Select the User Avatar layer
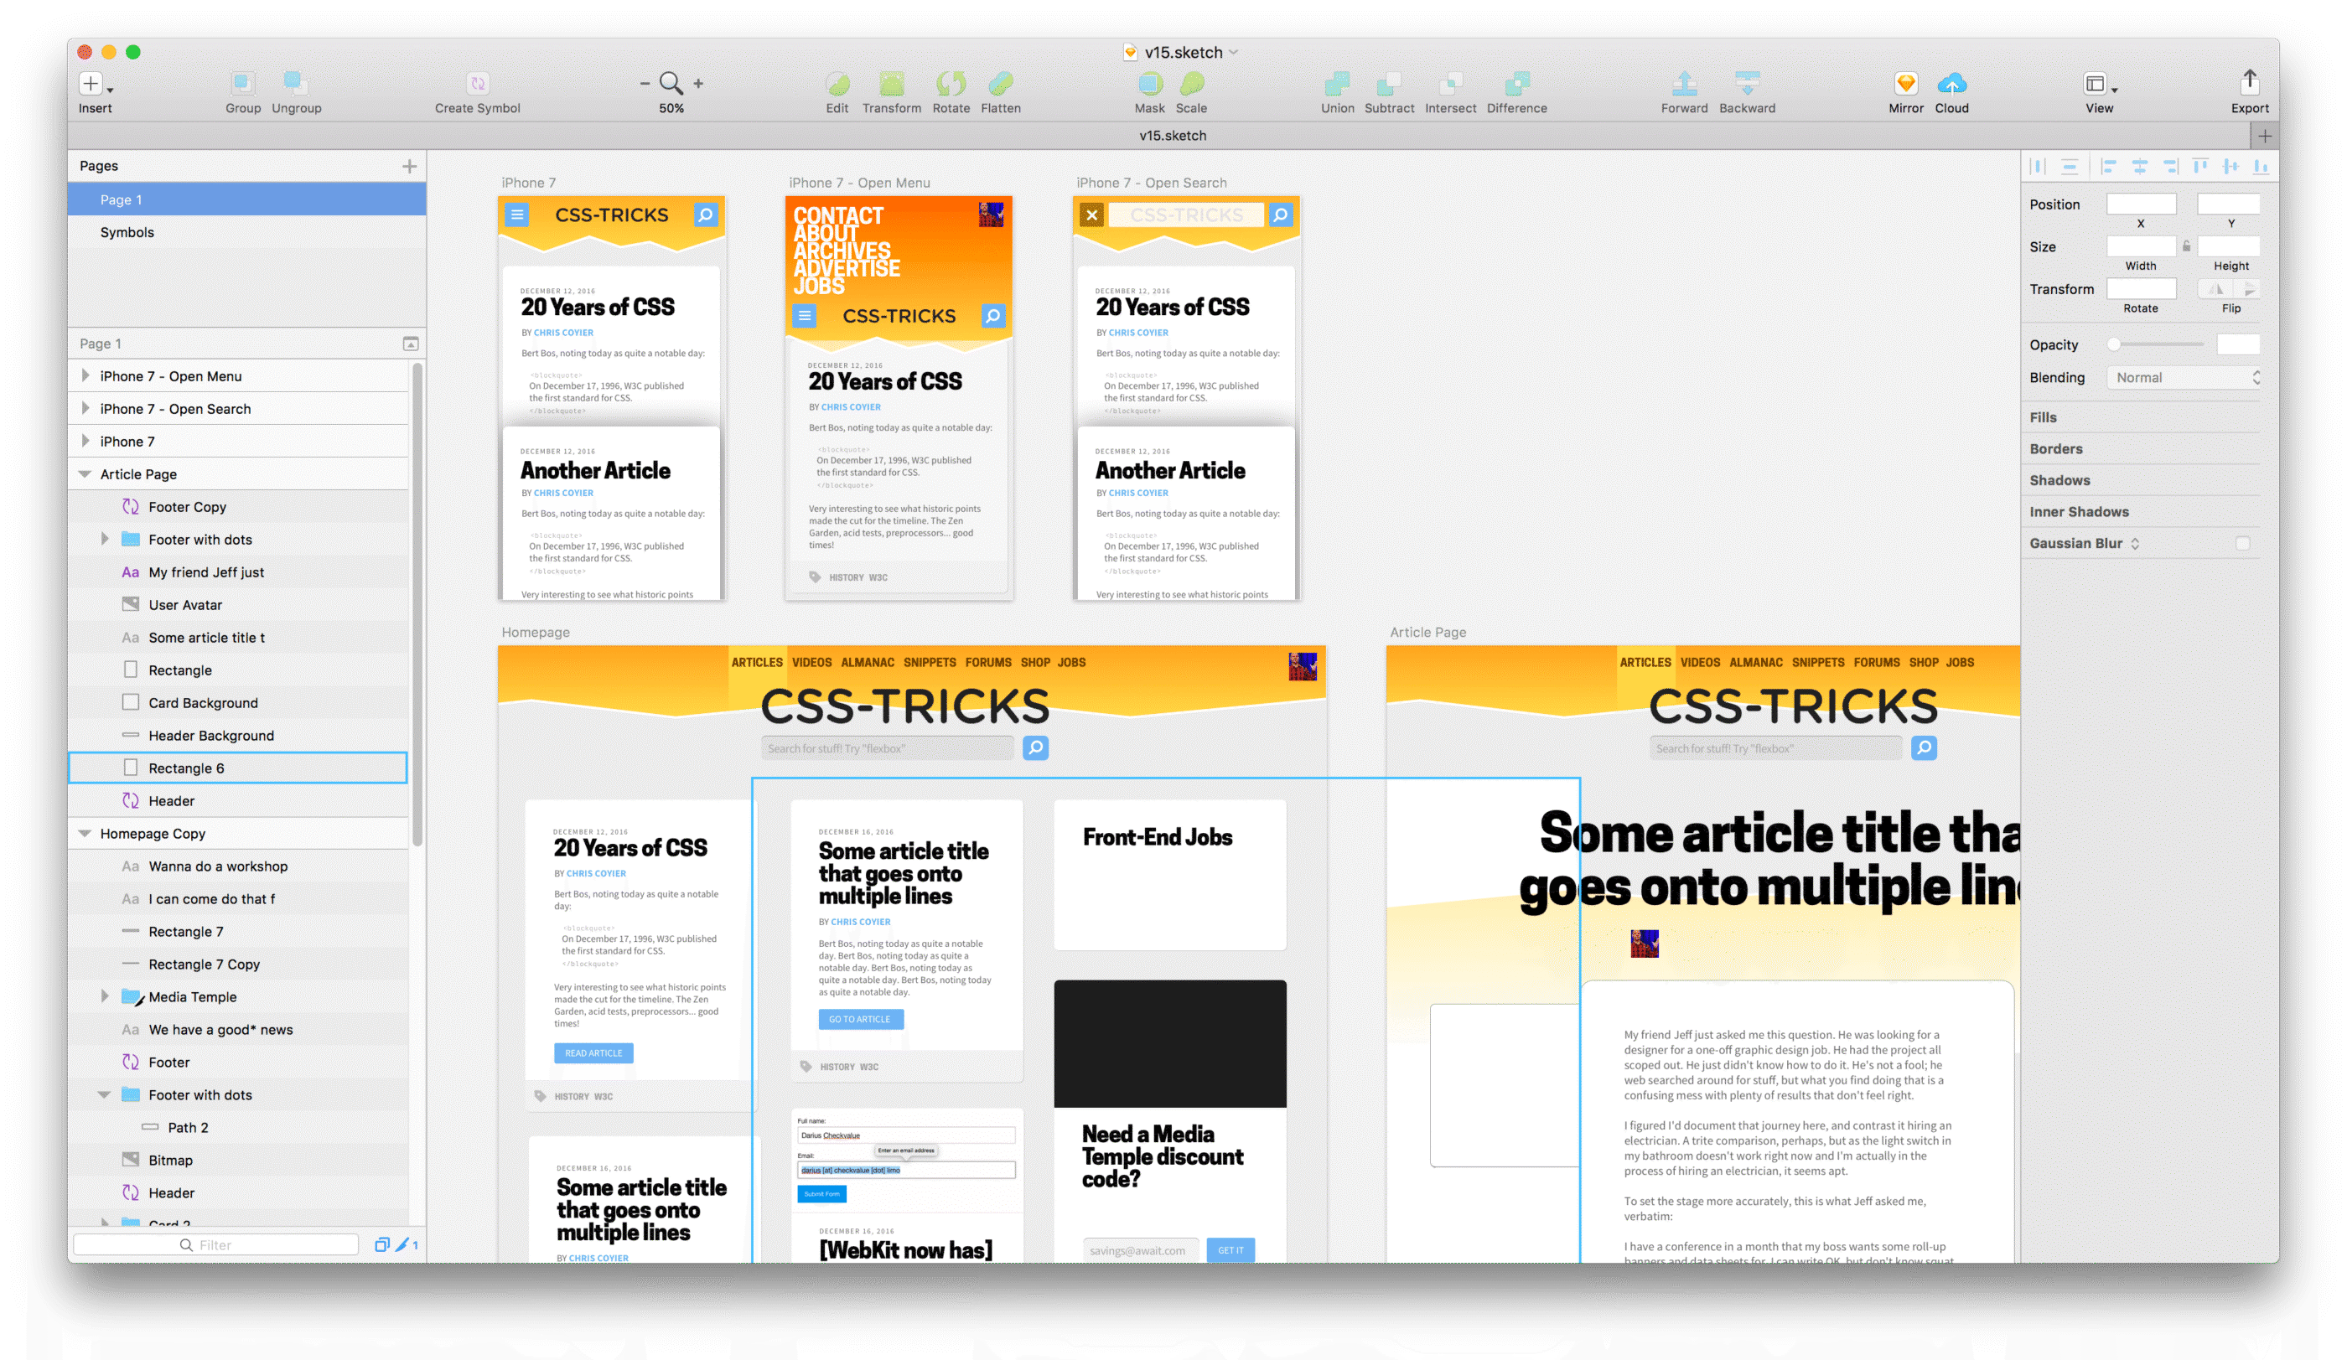Image resolution: width=2347 pixels, height=1360 pixels. [x=238, y=605]
